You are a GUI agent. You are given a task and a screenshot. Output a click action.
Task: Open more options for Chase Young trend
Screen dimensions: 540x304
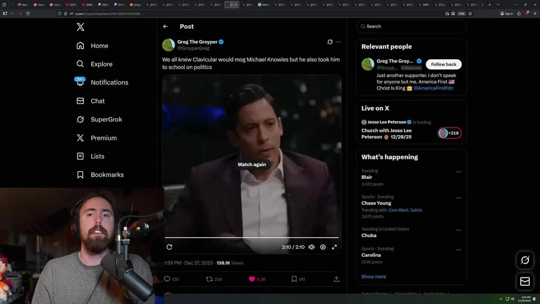coord(459,198)
